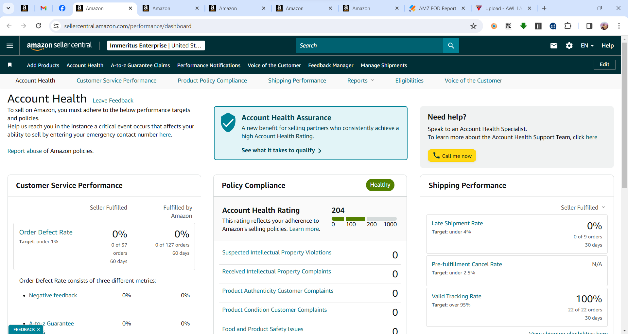
Task: Open the Immeritus Enterprise account switcher
Action: [x=156, y=46]
